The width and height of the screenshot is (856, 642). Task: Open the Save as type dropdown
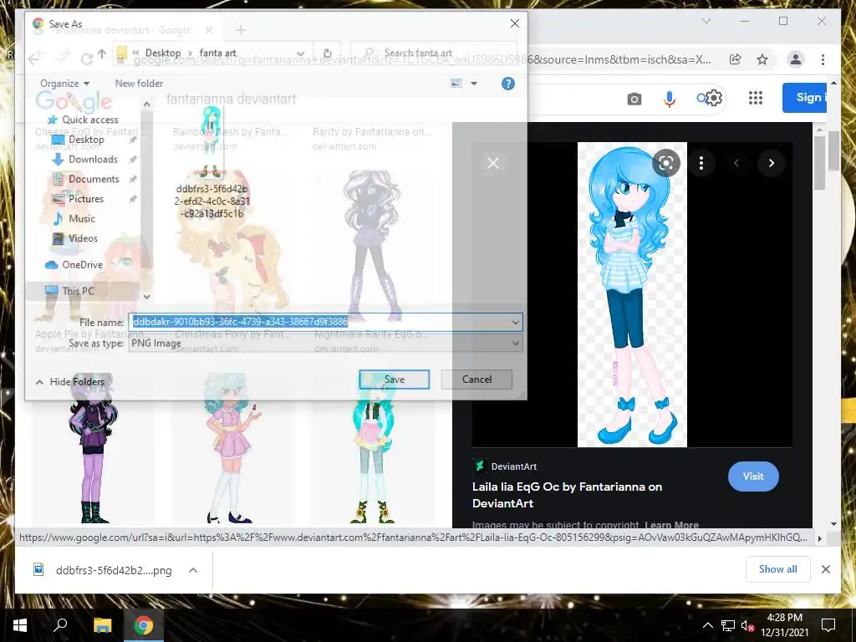click(325, 344)
